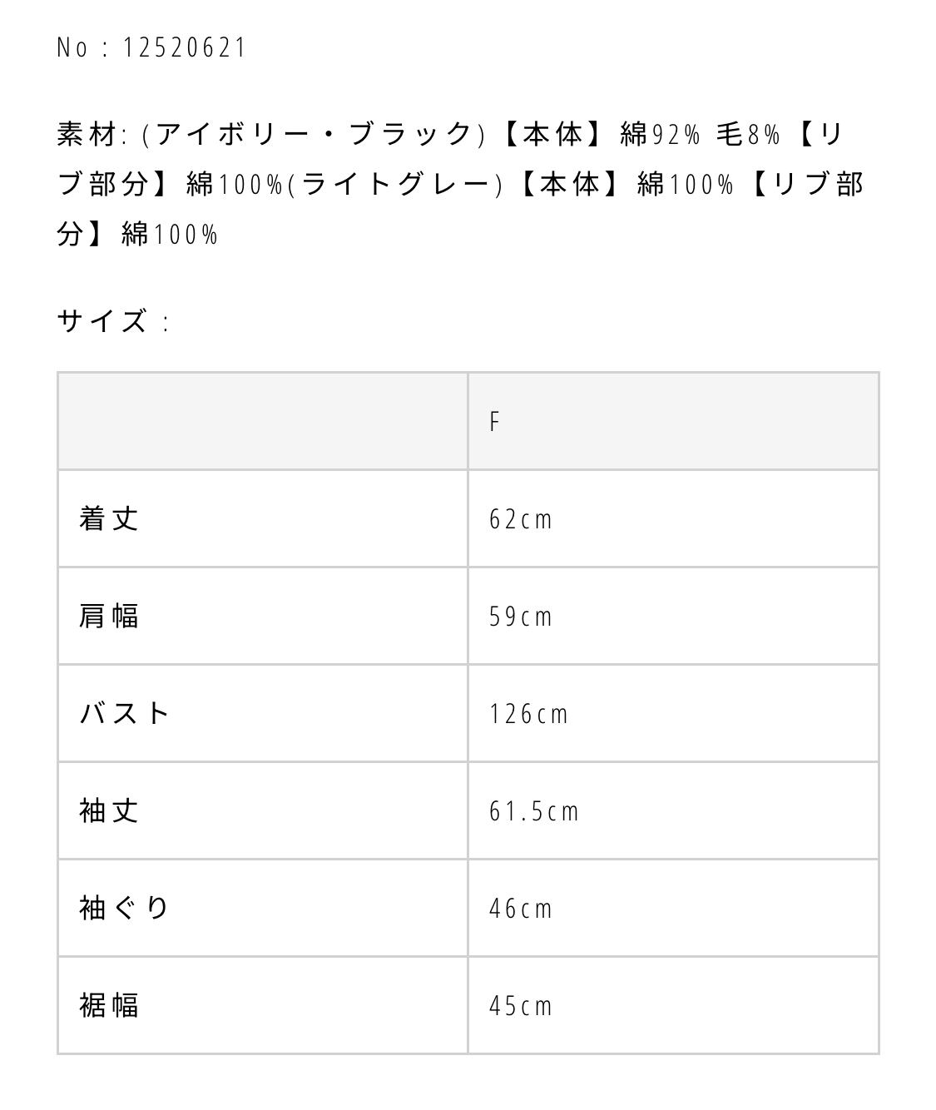Select the F size column header

(x=494, y=422)
